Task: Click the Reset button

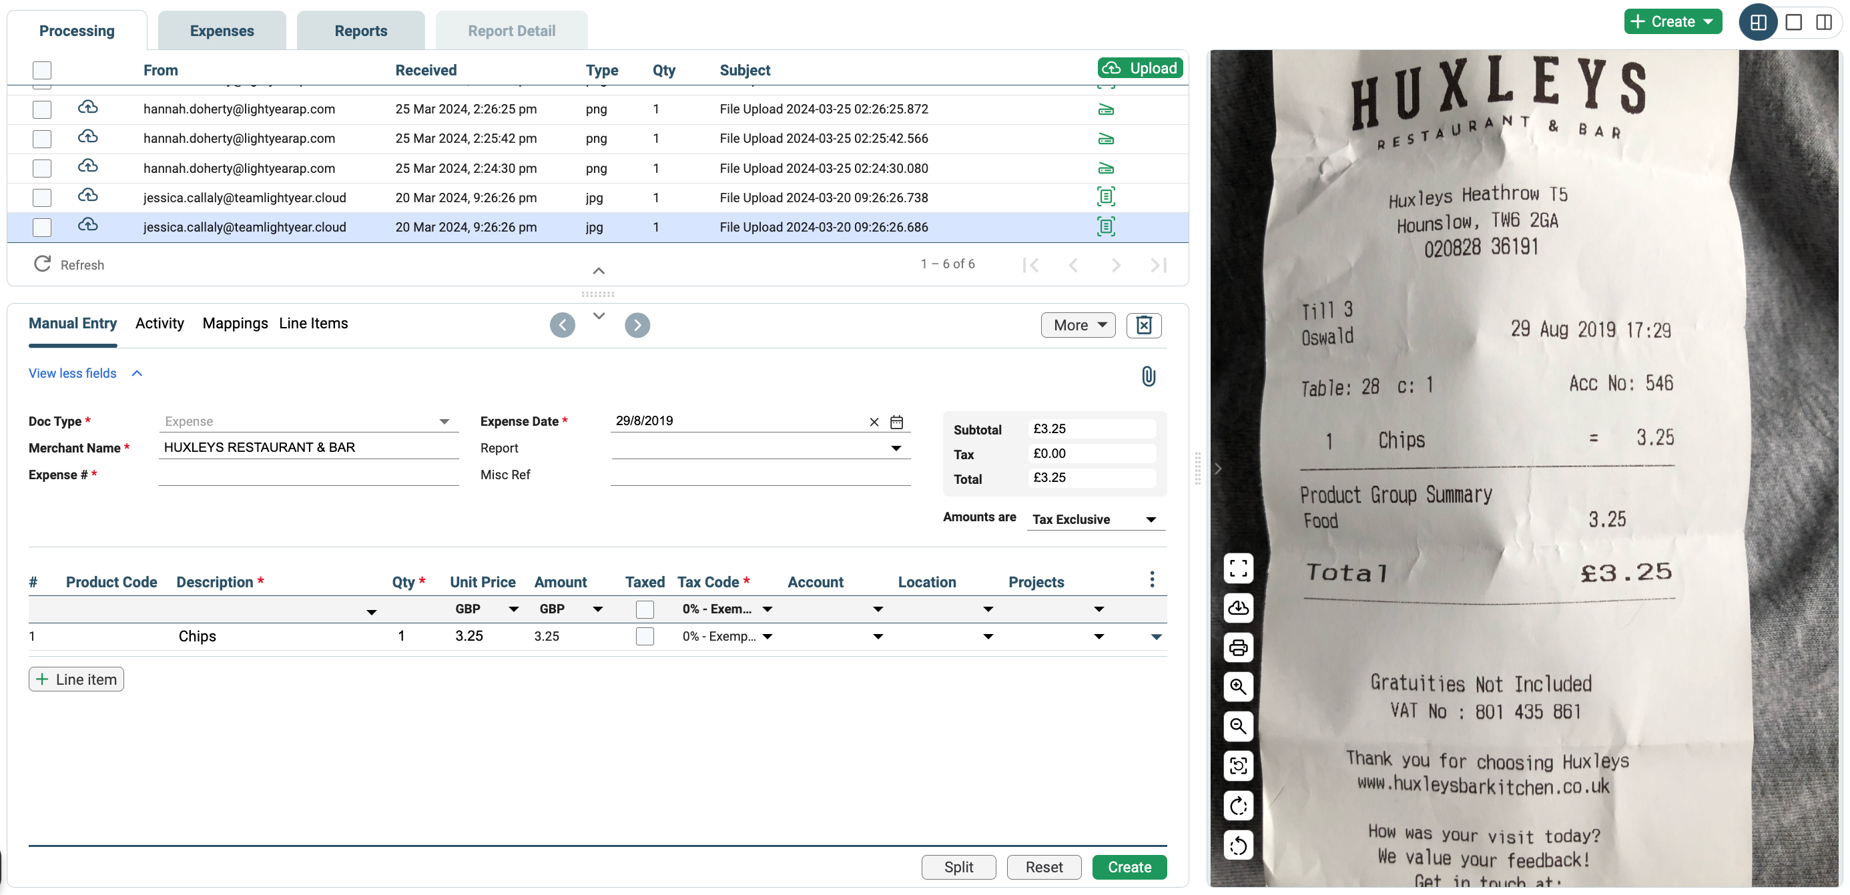Action: click(1044, 867)
